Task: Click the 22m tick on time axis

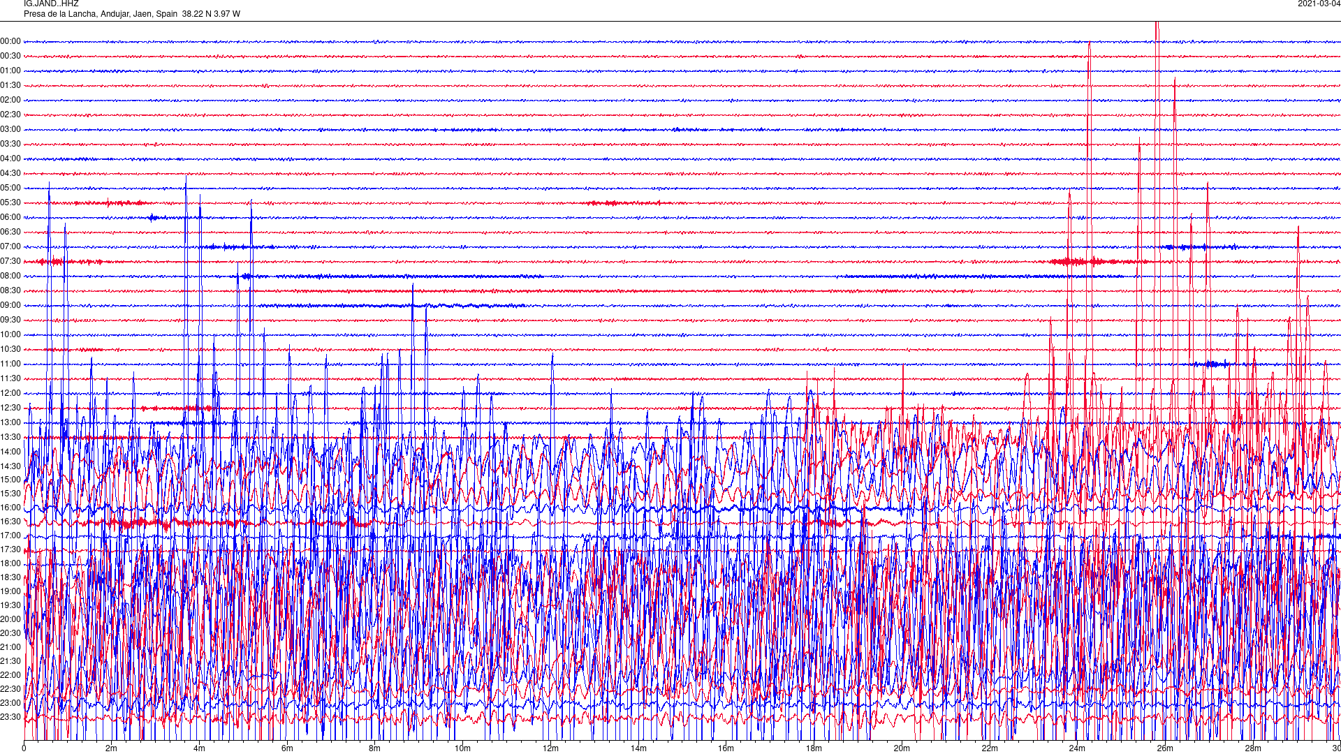Action: pos(990,749)
